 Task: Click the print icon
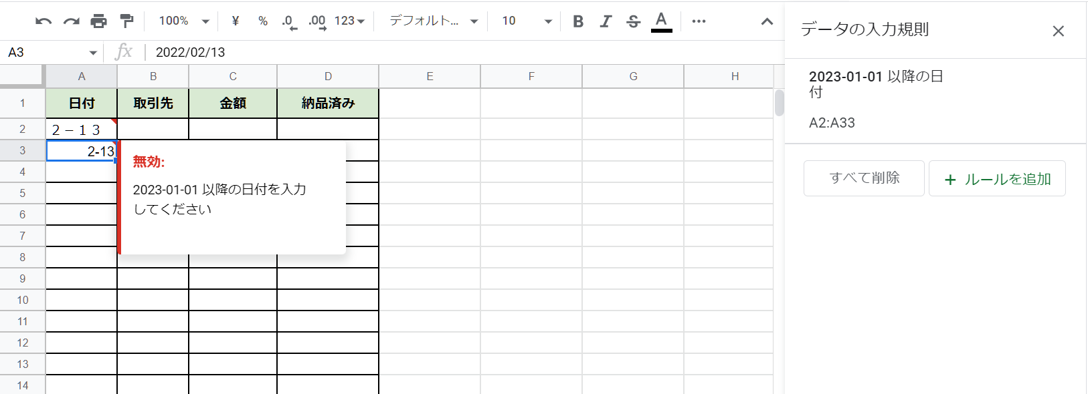point(98,21)
